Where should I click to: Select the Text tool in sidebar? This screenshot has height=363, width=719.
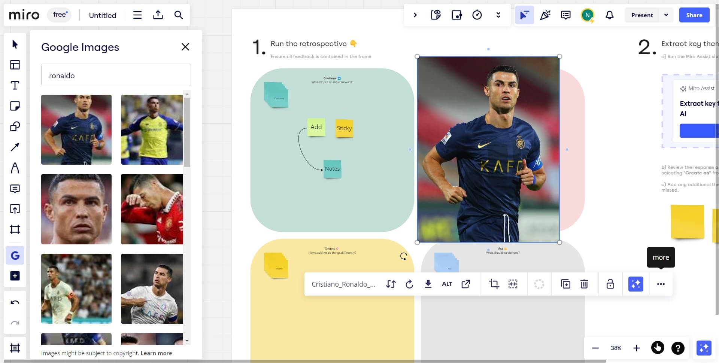(15, 85)
